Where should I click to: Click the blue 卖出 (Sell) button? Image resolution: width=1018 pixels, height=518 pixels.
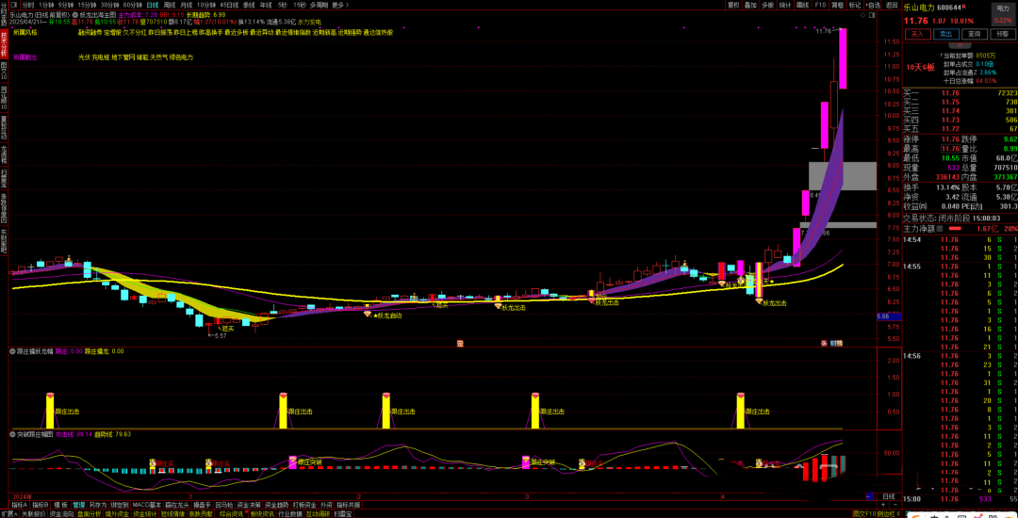945,34
